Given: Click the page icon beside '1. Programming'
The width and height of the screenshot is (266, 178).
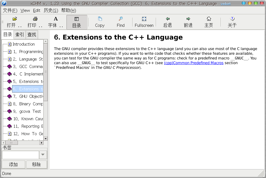Looking at the screenshot, I should (x=10, y=52).
